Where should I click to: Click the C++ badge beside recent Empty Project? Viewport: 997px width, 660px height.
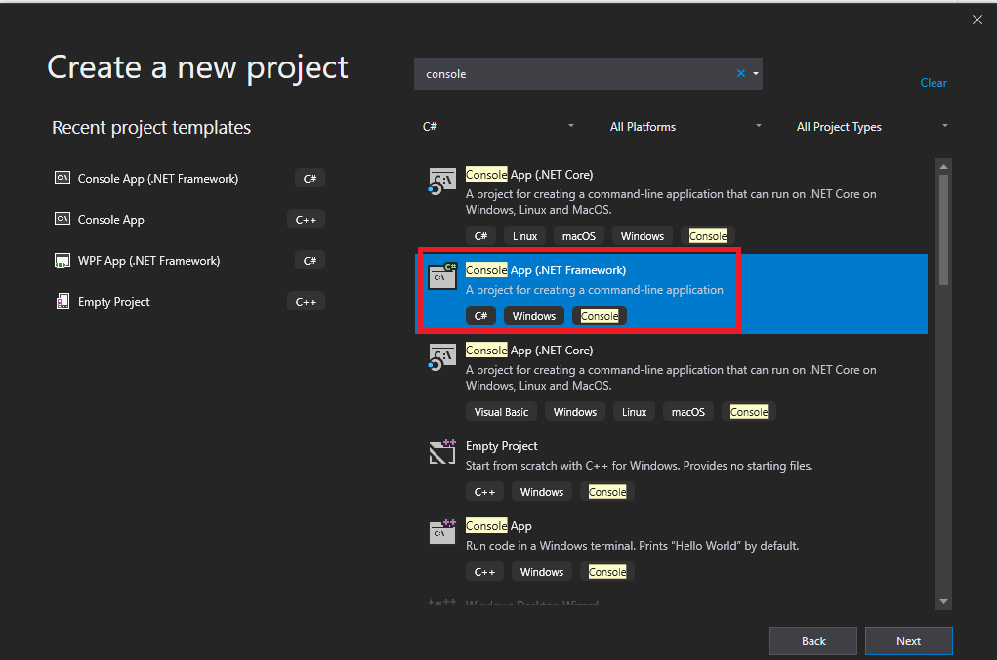click(x=306, y=302)
